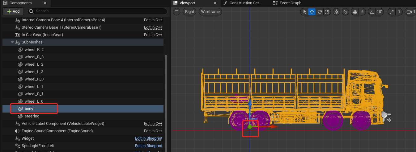Activate the Translate (move) tool
Image resolution: width=416 pixels, height=152 pixels.
click(x=312, y=12)
